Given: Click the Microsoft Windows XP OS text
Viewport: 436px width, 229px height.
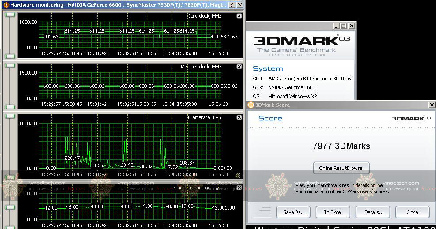Looking at the screenshot, I should [292, 96].
